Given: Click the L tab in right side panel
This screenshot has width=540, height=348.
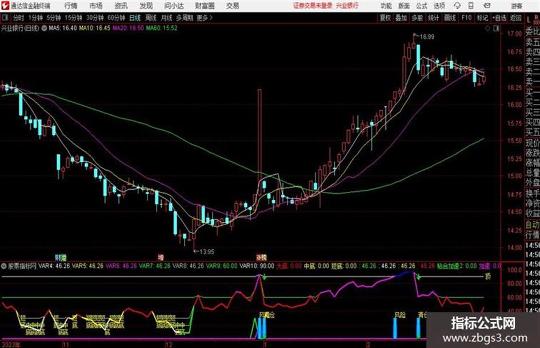Looking at the screenshot, I should click(x=529, y=19).
